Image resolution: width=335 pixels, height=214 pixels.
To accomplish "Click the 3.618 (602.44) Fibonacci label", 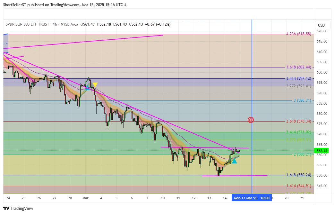I will click(x=299, y=67).
